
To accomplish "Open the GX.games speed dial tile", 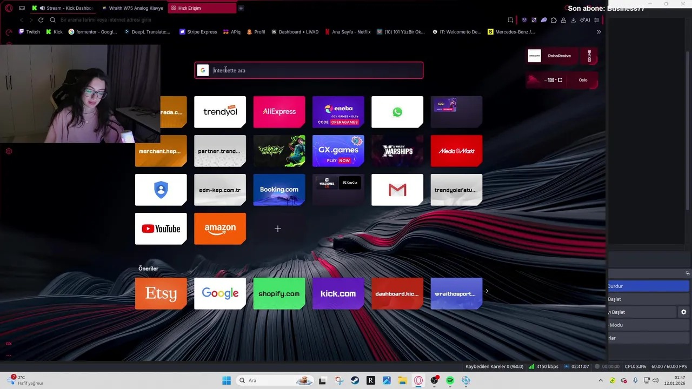I will pos(338,151).
